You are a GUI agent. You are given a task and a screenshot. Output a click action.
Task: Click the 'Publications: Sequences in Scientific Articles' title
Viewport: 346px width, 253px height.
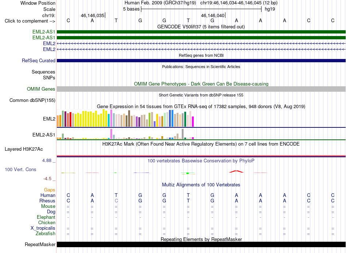201,67
